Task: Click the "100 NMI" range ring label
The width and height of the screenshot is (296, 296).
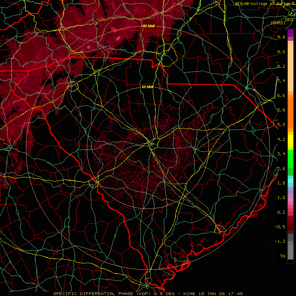Action: [x=148, y=26]
